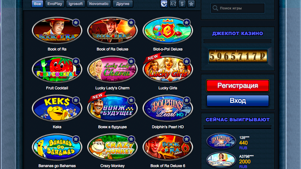Sort games by dollar sign icon
Image resolution: width=301 pixels, height=169 pixels.
click(x=182, y=4)
